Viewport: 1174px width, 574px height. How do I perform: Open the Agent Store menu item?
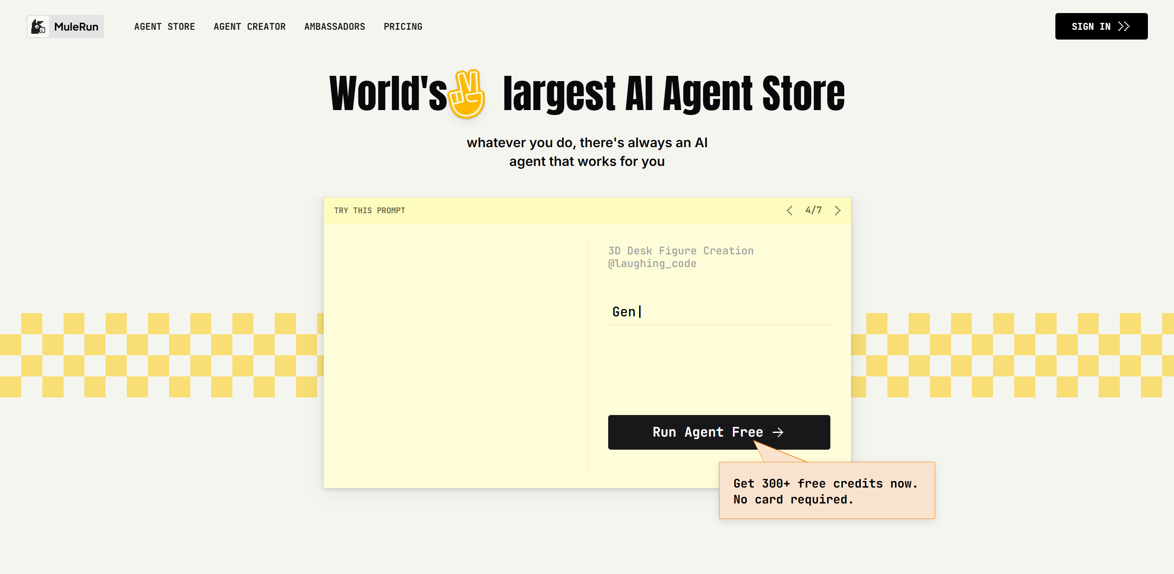pyautogui.click(x=164, y=26)
